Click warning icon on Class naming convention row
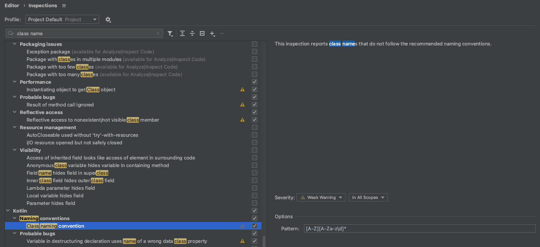540x247 pixels. (x=242, y=226)
